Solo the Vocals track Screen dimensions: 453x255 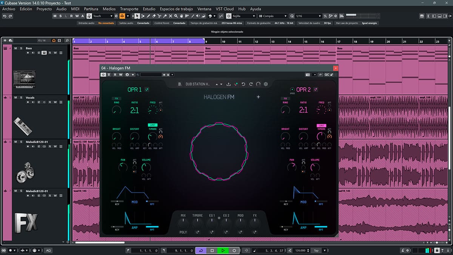point(21,97)
